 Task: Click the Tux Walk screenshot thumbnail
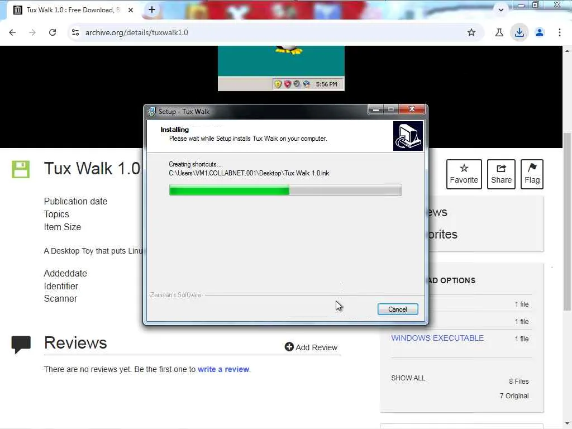click(x=282, y=68)
